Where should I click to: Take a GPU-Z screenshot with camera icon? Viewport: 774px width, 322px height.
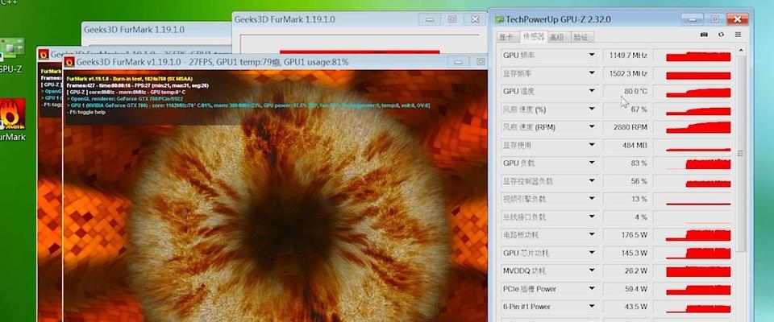pyautogui.click(x=704, y=35)
